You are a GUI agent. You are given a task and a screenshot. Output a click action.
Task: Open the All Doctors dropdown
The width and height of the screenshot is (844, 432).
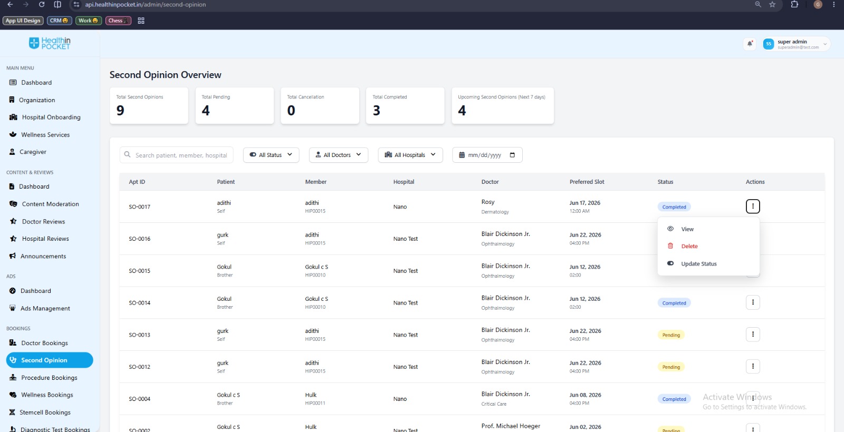tap(338, 155)
